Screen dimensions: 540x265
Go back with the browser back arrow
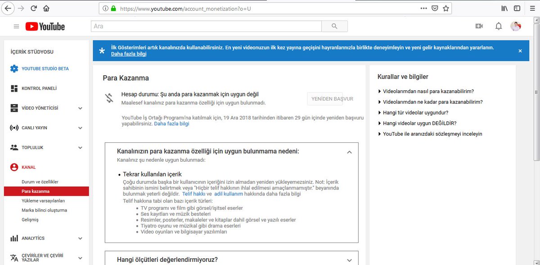click(8, 8)
